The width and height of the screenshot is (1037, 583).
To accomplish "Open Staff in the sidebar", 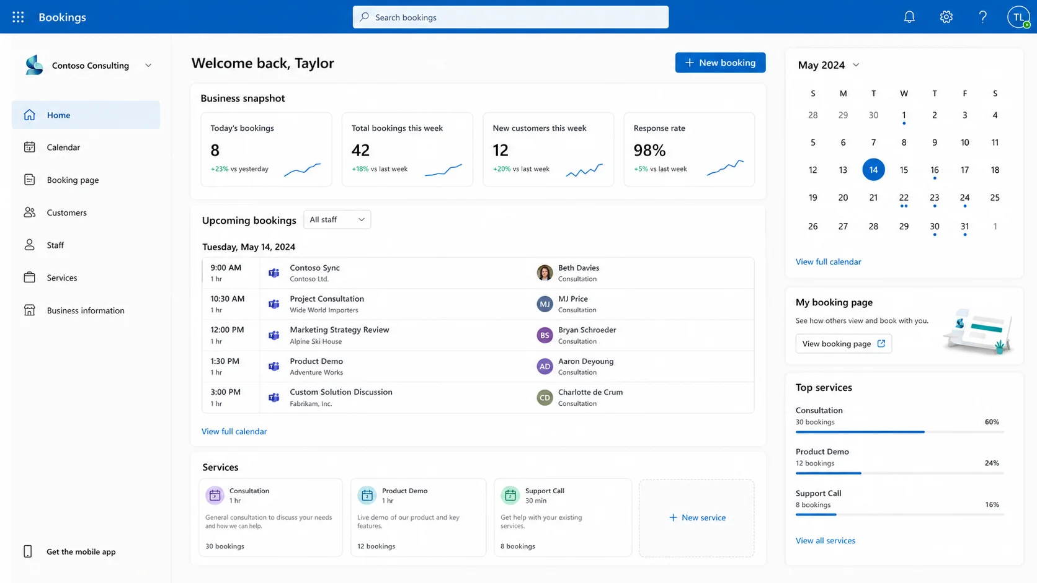I will (x=86, y=245).
